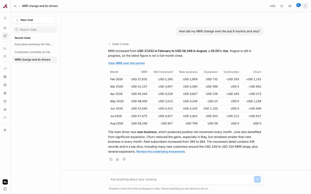The image size is (311, 194).
Task: Click the 'Month' column header
Action: (114, 72)
